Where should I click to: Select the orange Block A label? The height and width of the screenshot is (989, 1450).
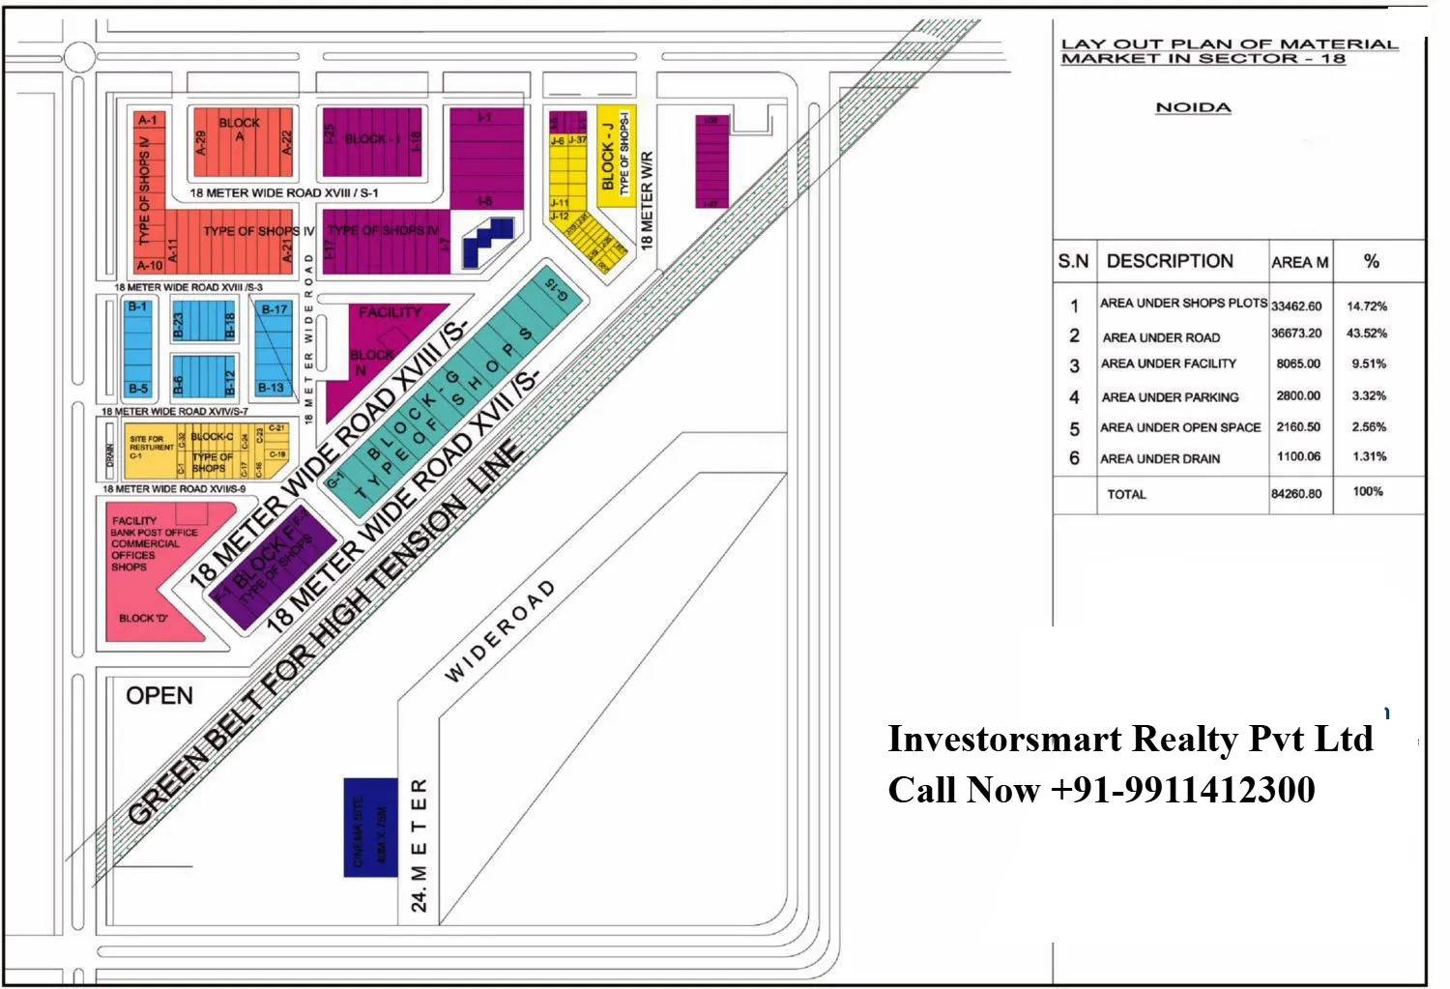point(239,129)
